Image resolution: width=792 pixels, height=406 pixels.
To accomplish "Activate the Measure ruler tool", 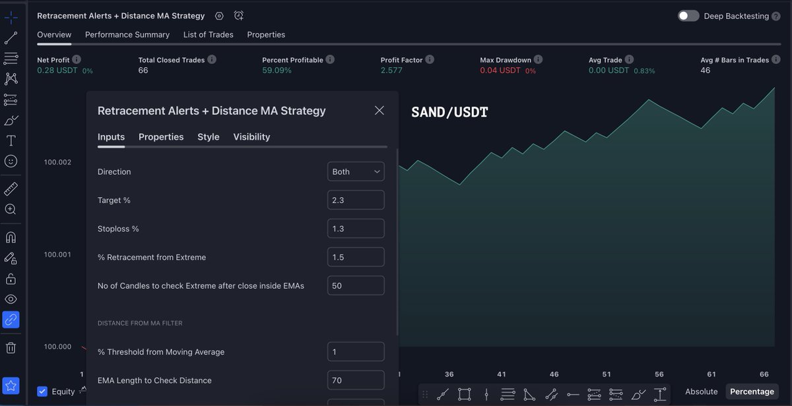I will click(x=11, y=188).
